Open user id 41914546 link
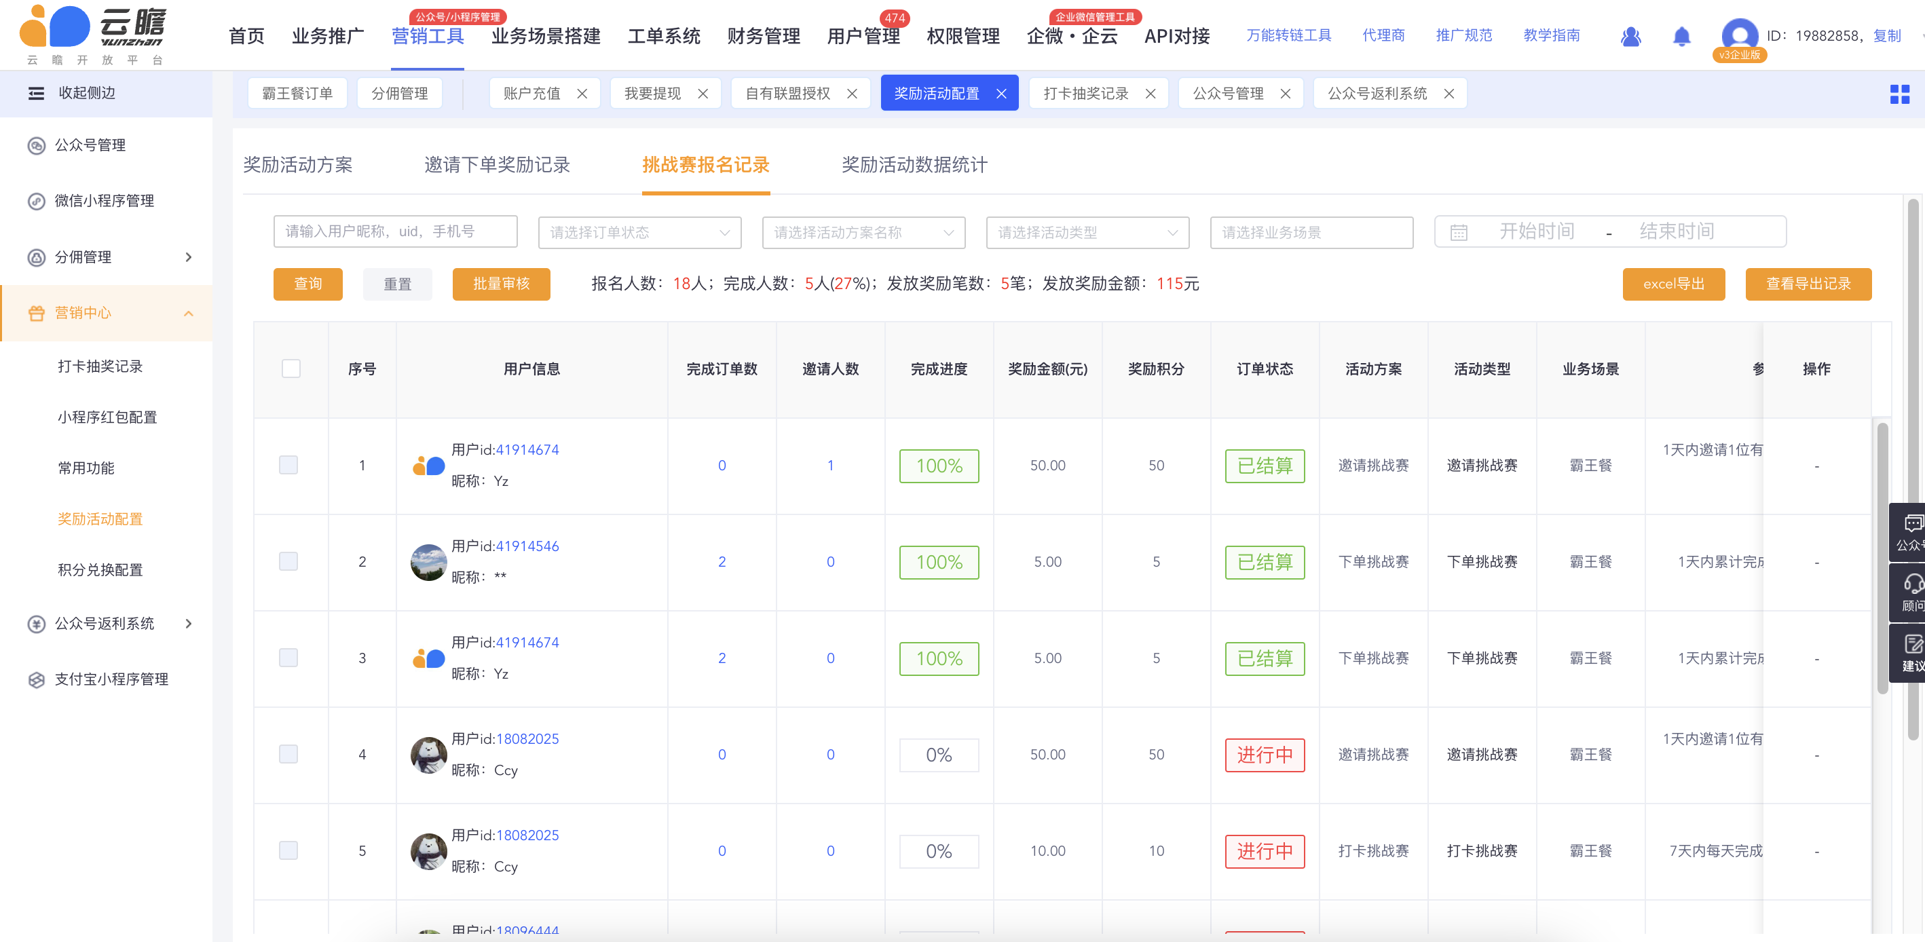The image size is (1925, 942). 527,547
